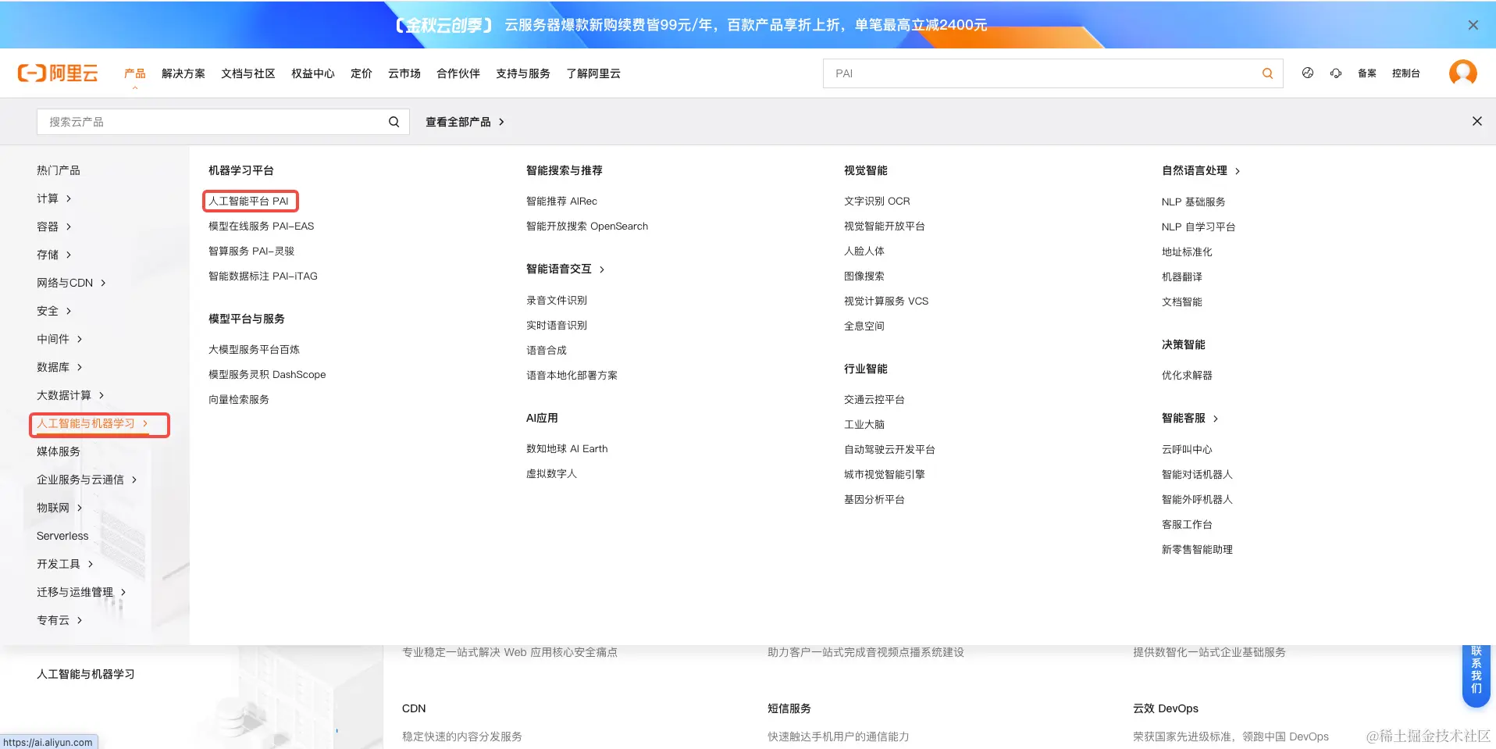Expand the 存储 category
The width and height of the screenshot is (1496, 749).
click(54, 255)
